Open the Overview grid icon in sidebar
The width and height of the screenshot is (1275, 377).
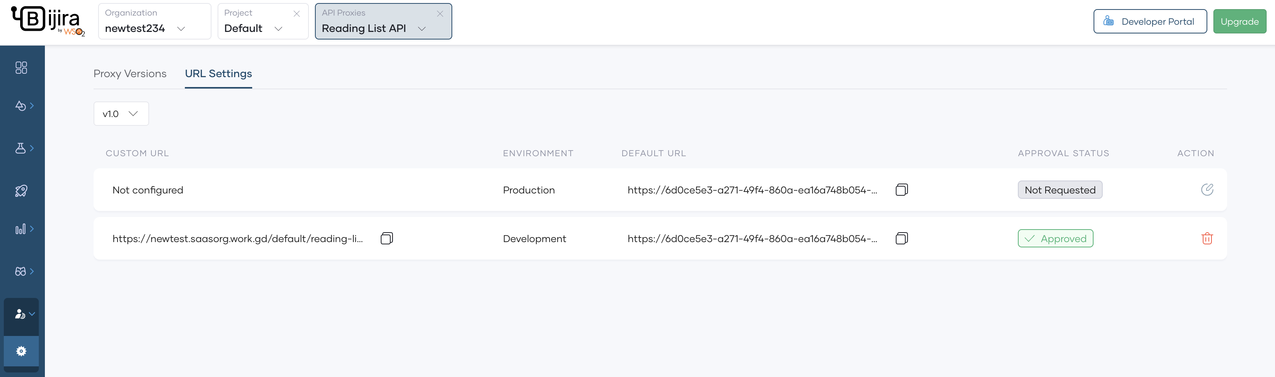[21, 68]
